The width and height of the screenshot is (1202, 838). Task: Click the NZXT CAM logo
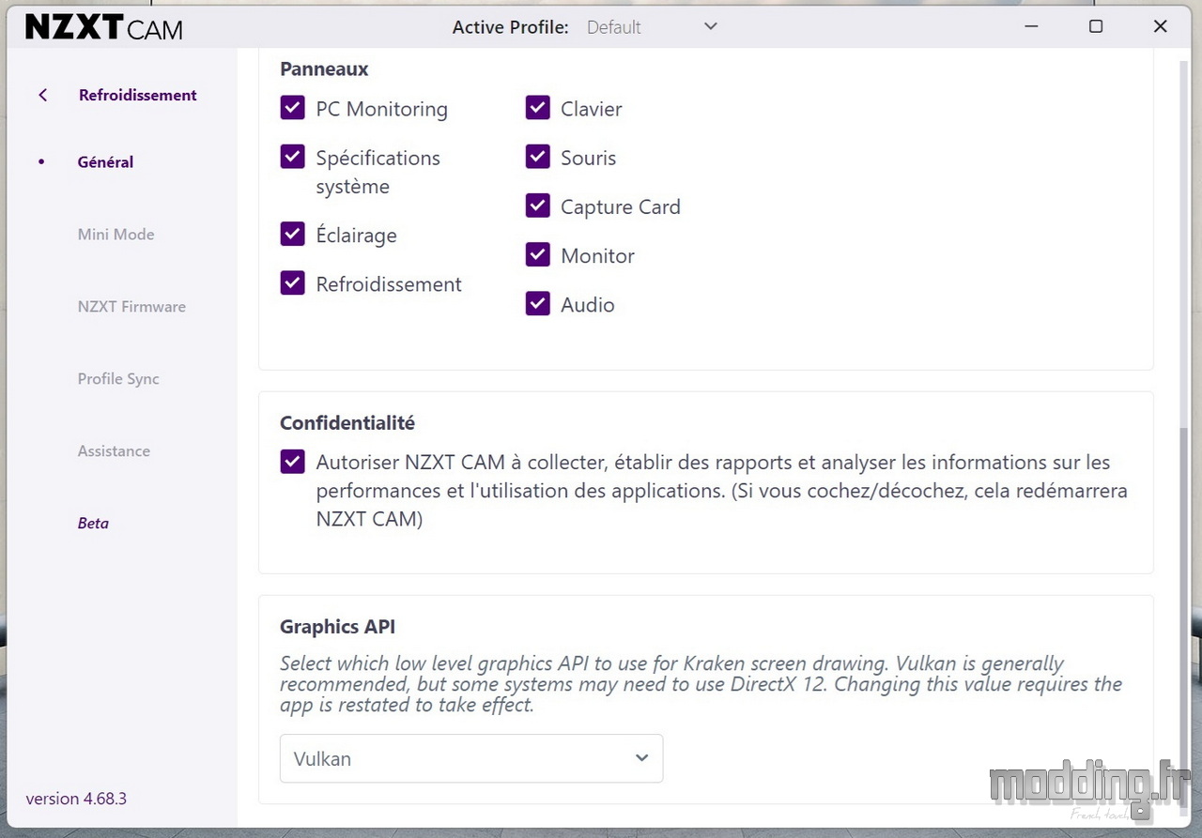click(x=104, y=27)
